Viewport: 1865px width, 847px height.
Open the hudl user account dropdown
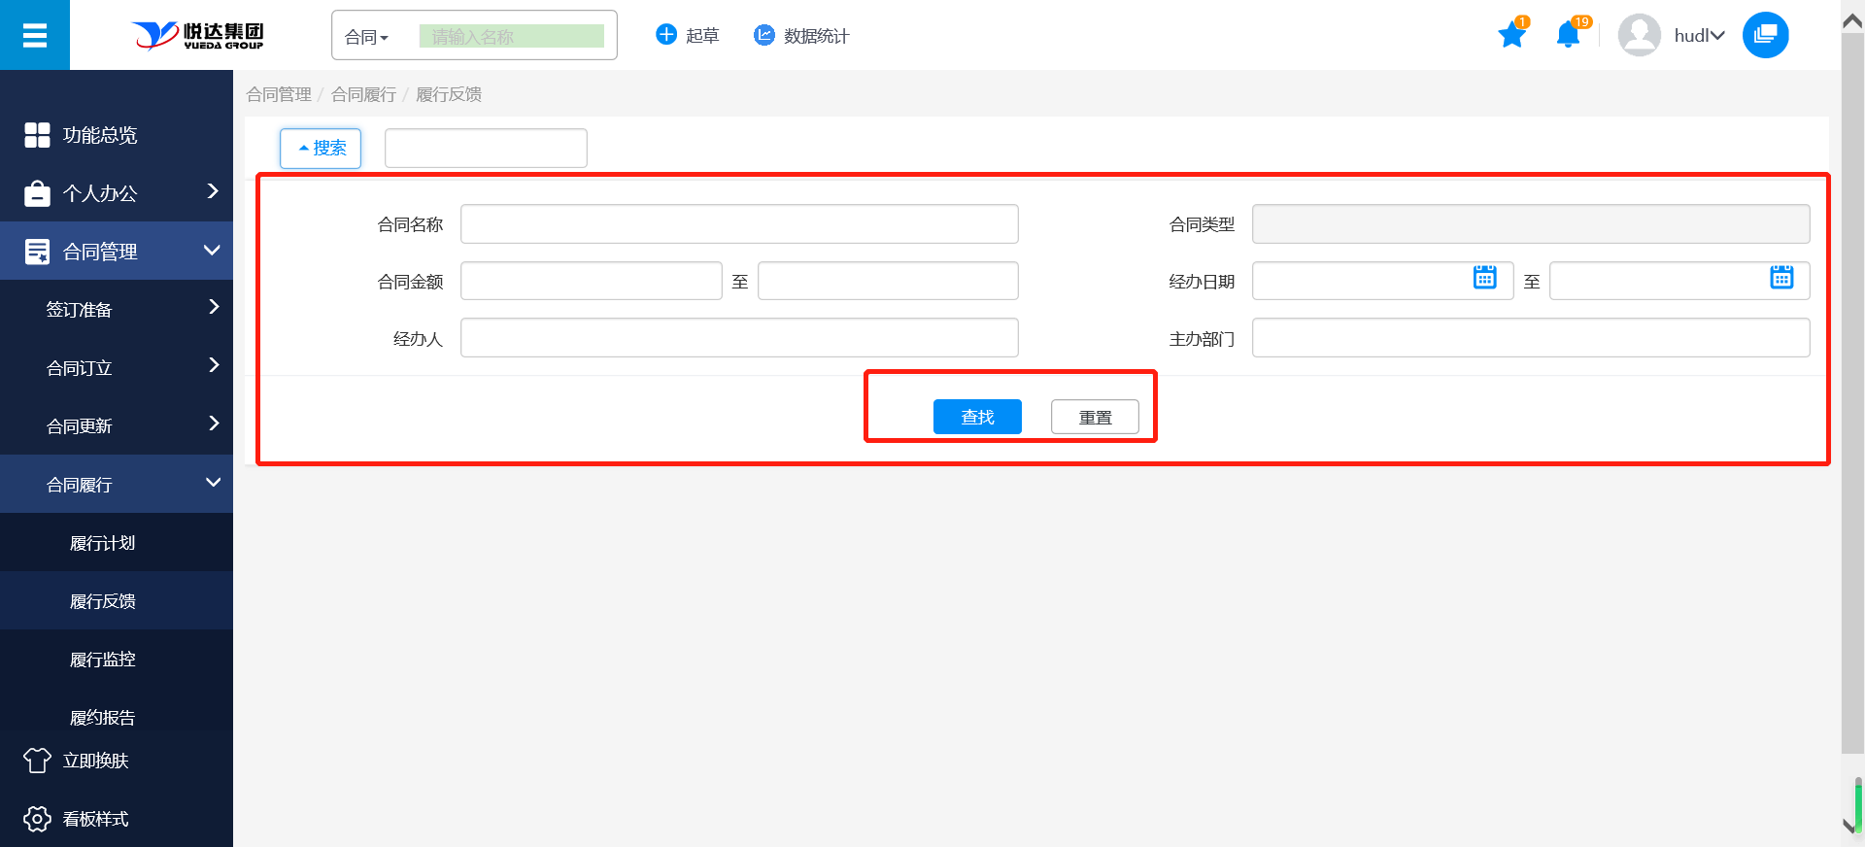click(1698, 36)
